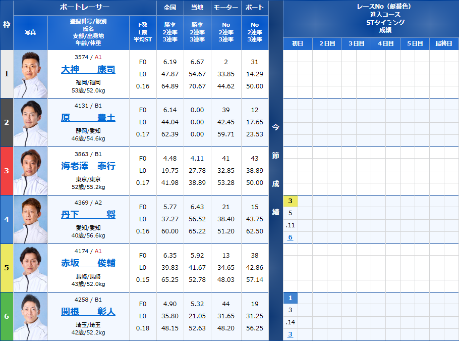Viewport: 459px width, 341px height.
Task: Open racer profile 海老澤 泰行
Action: pos(88,166)
